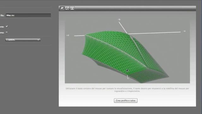202x114 pixels.
Task: Click the -a axis label
Action: click(184, 31)
